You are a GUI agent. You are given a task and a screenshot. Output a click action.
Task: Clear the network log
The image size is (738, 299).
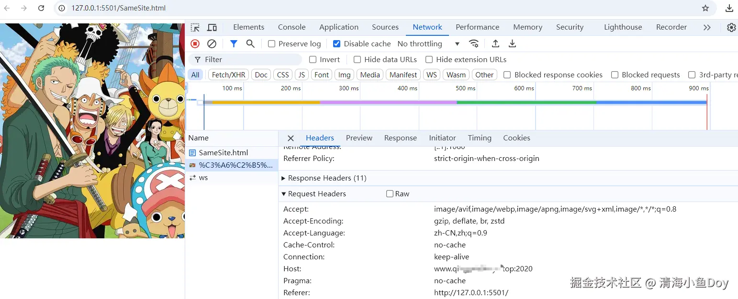[212, 43]
